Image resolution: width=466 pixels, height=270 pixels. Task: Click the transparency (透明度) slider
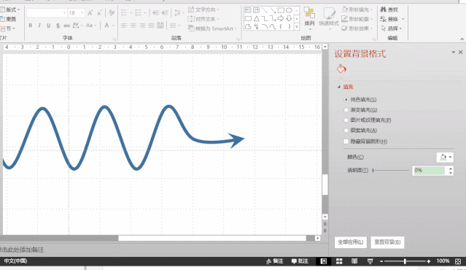point(391,170)
